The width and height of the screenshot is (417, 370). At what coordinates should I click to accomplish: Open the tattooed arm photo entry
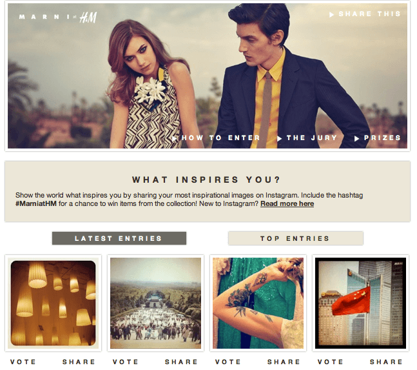[258, 303]
